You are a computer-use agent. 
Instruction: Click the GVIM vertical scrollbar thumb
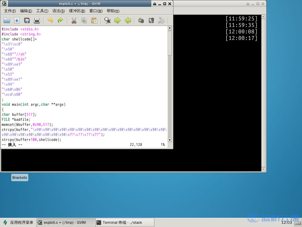170,43
